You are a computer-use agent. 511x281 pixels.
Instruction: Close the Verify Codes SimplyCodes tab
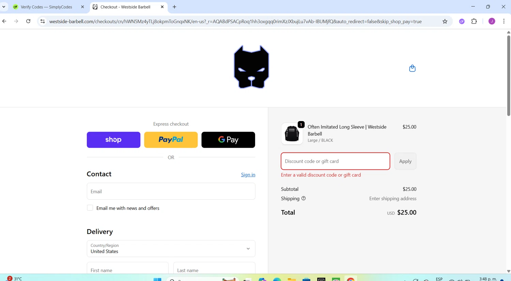[x=82, y=7]
